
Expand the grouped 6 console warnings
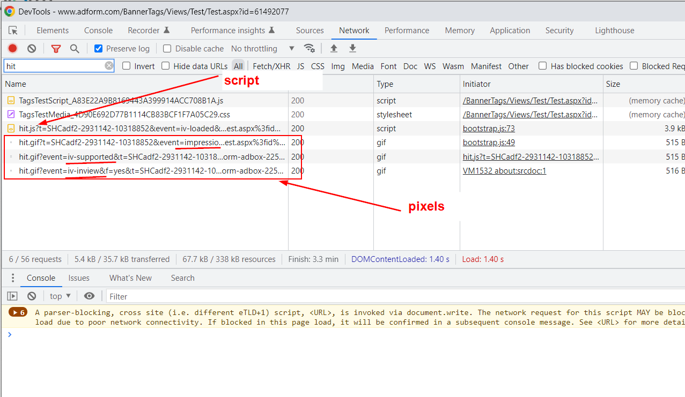click(x=19, y=312)
